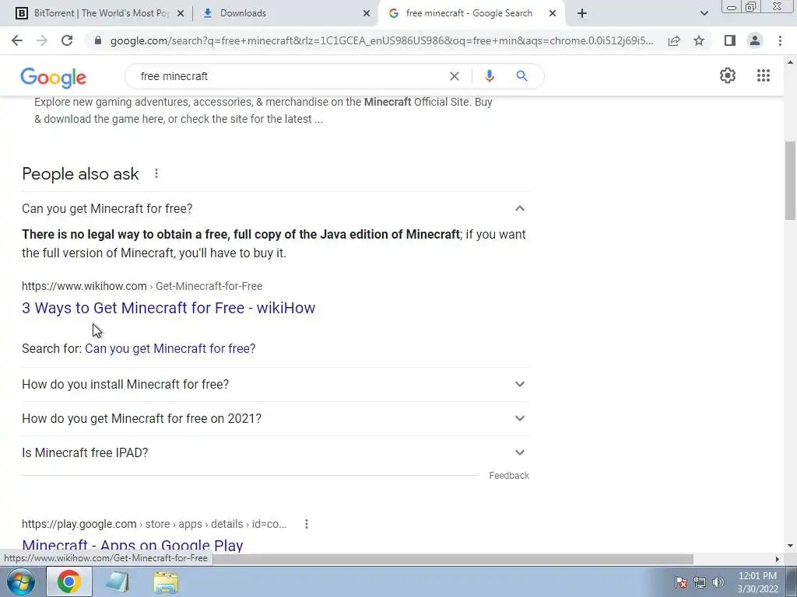Click the Feedback link

(509, 476)
